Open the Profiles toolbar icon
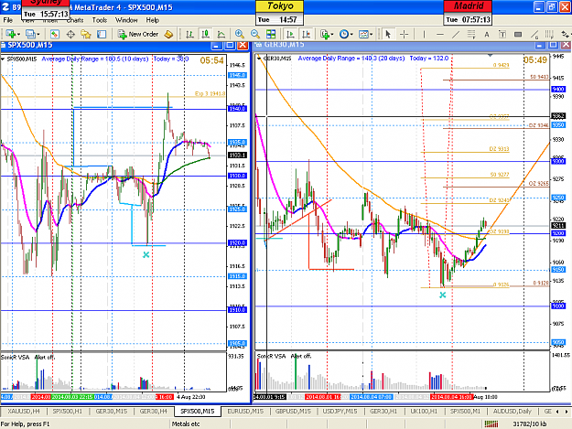The image size is (572, 429). [30, 34]
